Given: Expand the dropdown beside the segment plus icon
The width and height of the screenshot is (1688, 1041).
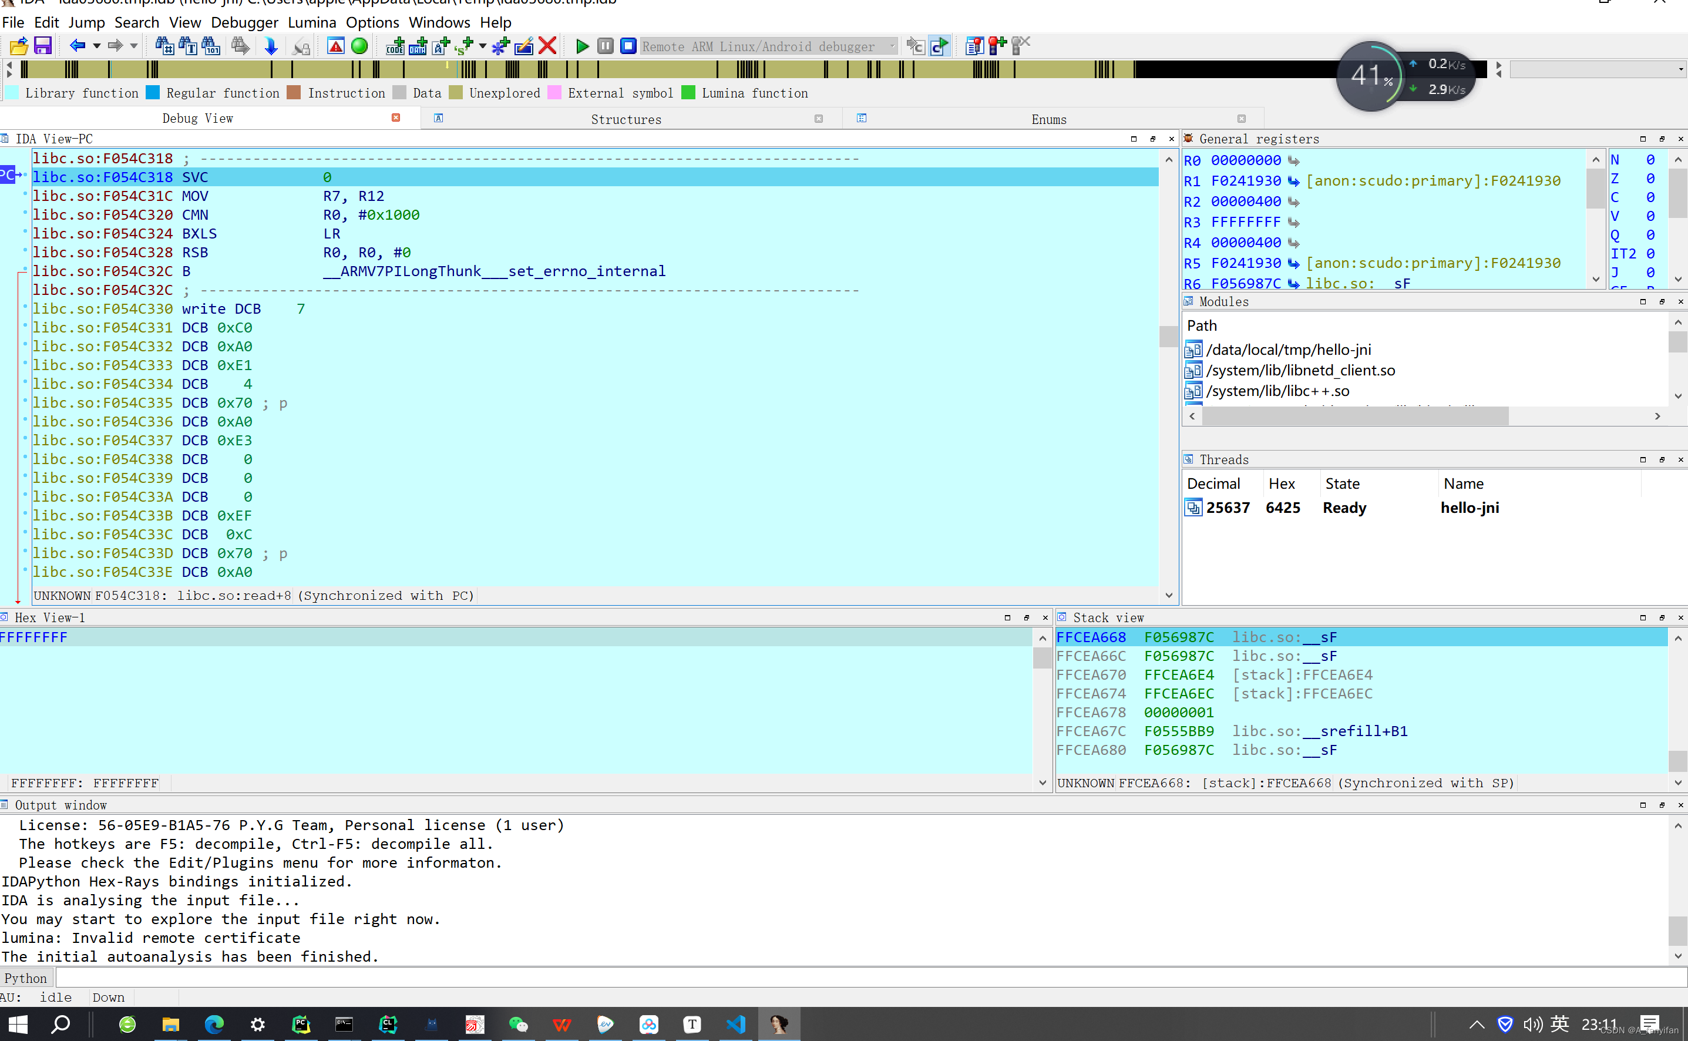Looking at the screenshot, I should point(482,46).
